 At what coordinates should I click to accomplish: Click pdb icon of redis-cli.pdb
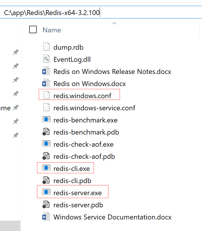(x=46, y=180)
